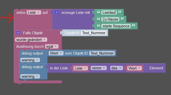Select the 'Auslösung durch' label

coord(30,46)
